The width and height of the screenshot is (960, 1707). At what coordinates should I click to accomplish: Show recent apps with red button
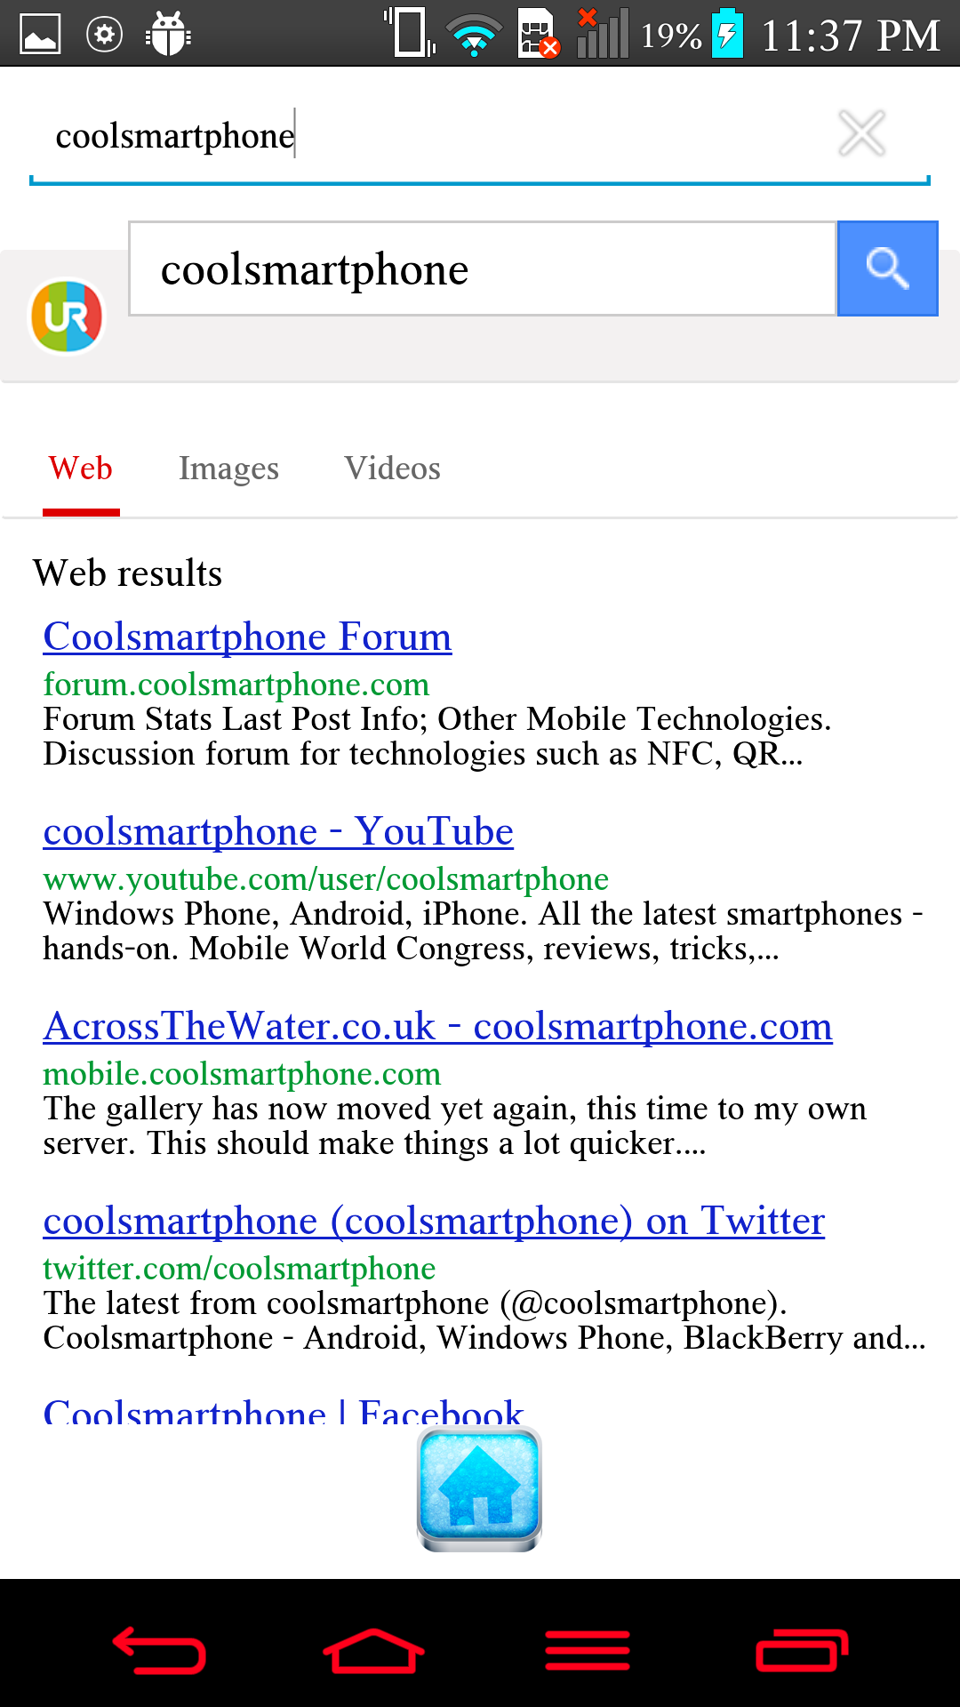[x=802, y=1651]
